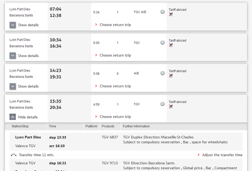Image resolution: width=252 pixels, height=171 pixels.
Task: Click the TGV 6837 product entry
Action: click(110, 137)
